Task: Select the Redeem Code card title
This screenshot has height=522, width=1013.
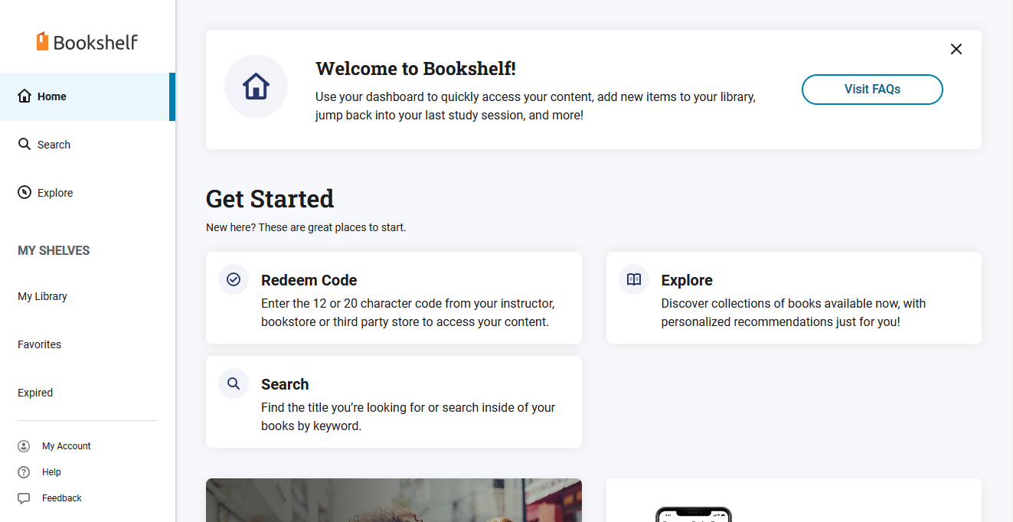Action: (x=309, y=280)
